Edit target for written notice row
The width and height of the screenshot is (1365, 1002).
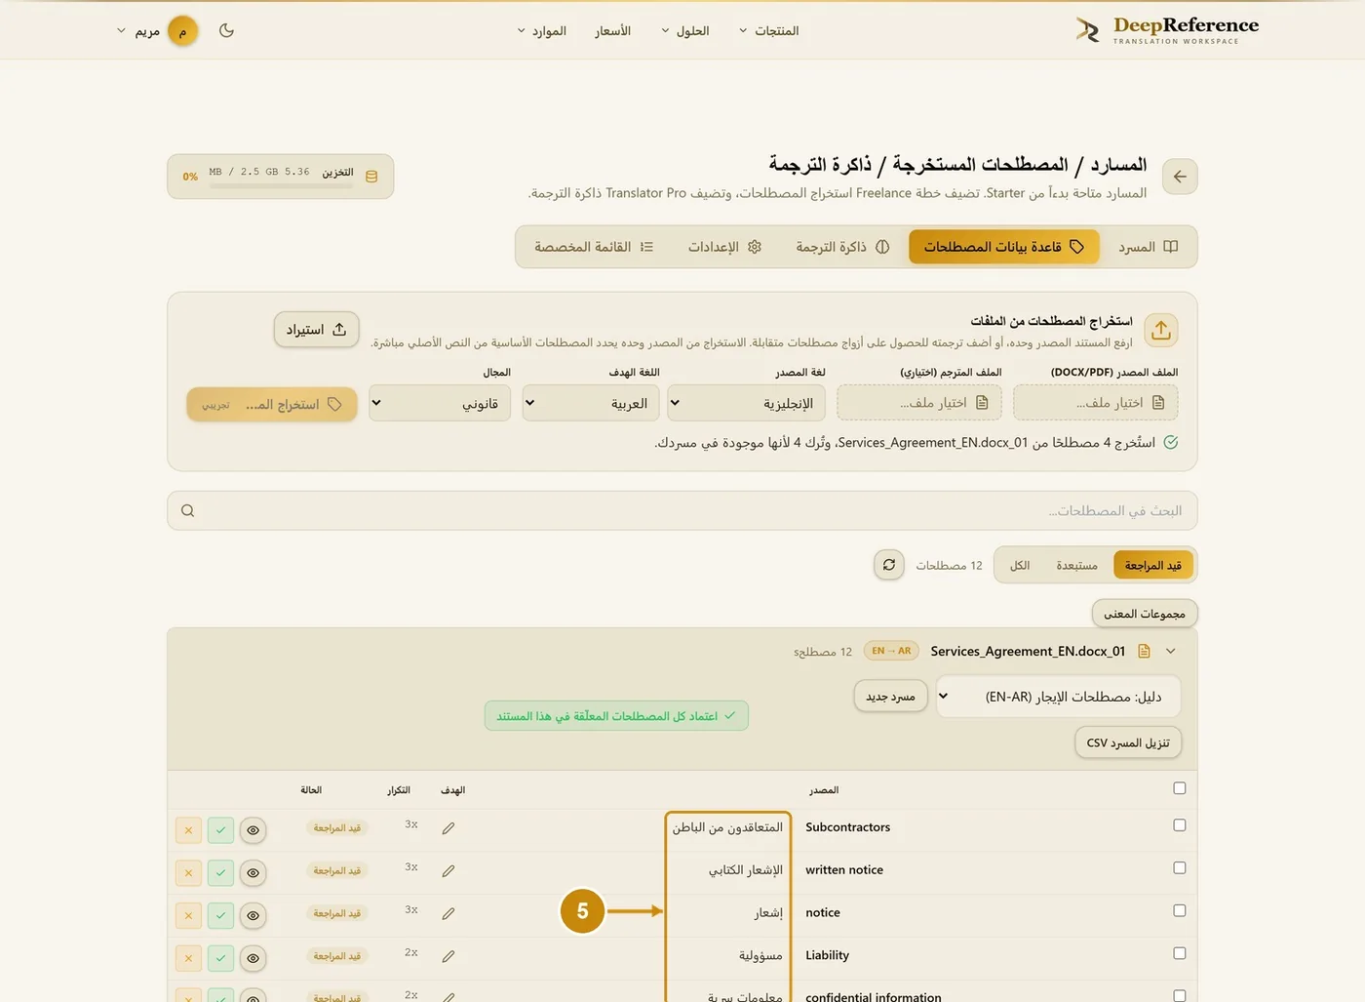[x=448, y=871]
